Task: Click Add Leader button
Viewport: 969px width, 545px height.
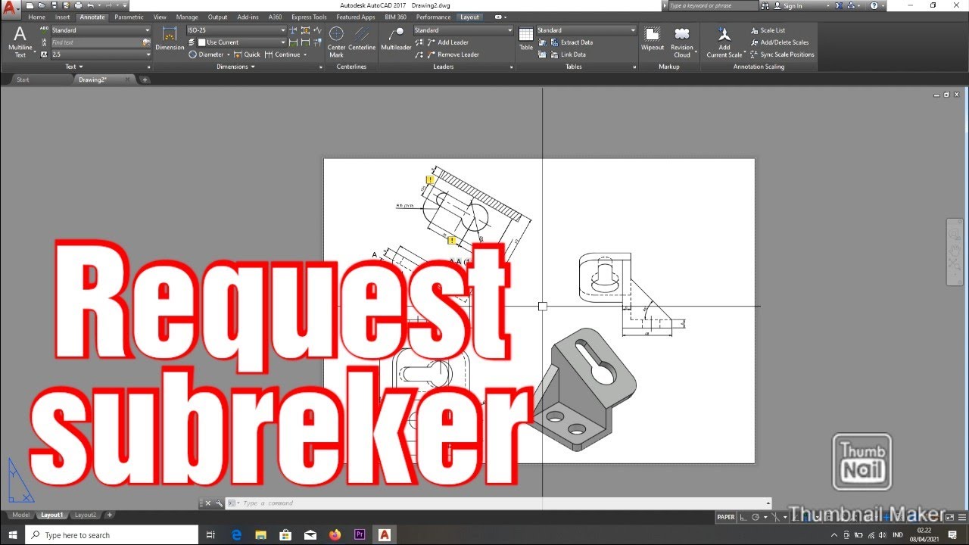Action: pyautogui.click(x=447, y=42)
